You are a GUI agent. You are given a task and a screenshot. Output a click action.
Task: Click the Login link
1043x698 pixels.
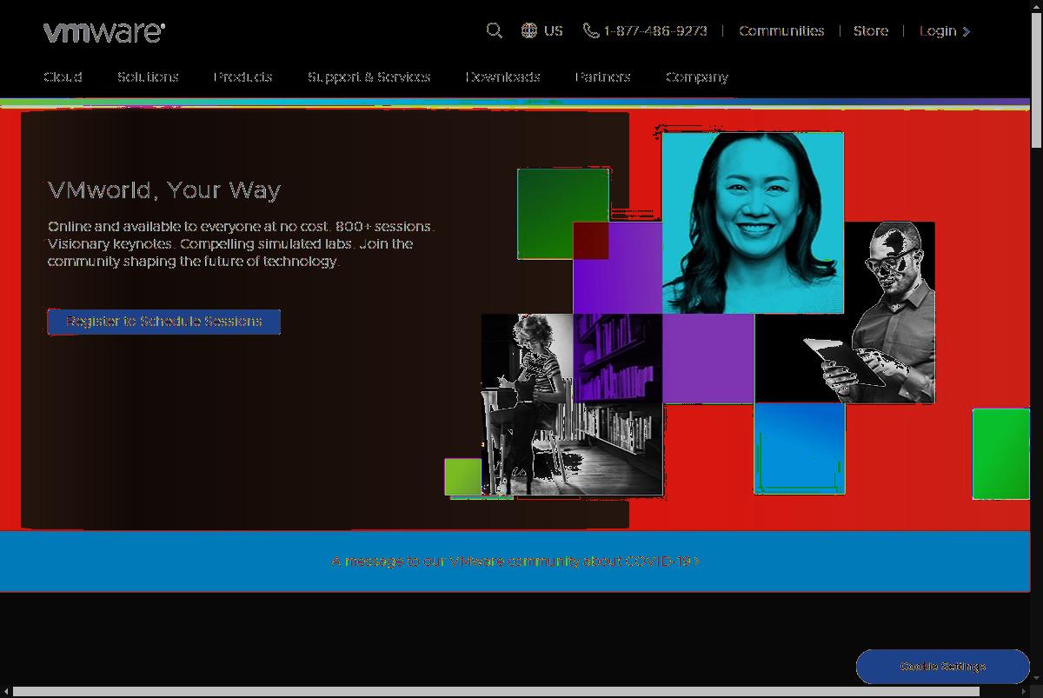938,30
